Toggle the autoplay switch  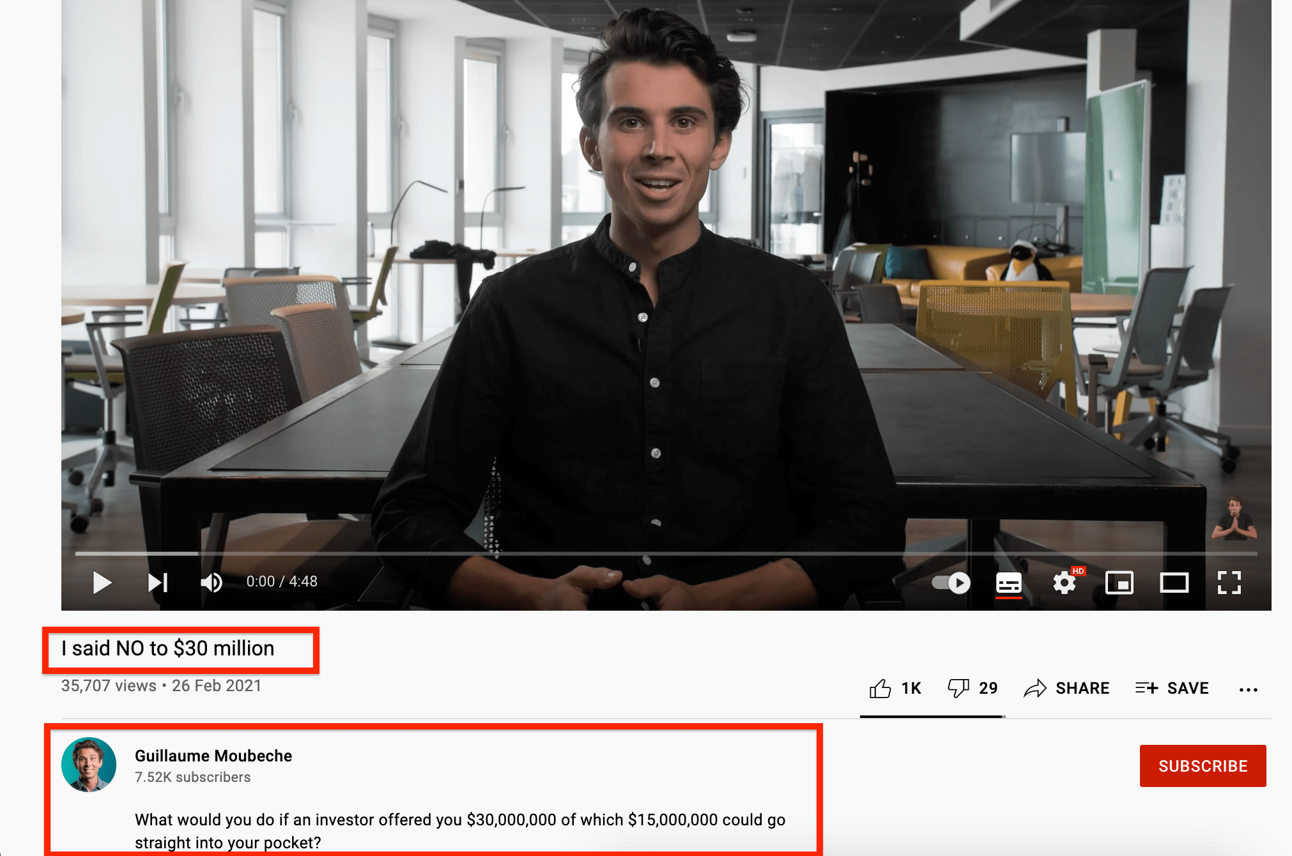pyautogui.click(x=951, y=583)
